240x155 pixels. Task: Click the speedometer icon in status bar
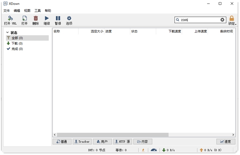154,150
